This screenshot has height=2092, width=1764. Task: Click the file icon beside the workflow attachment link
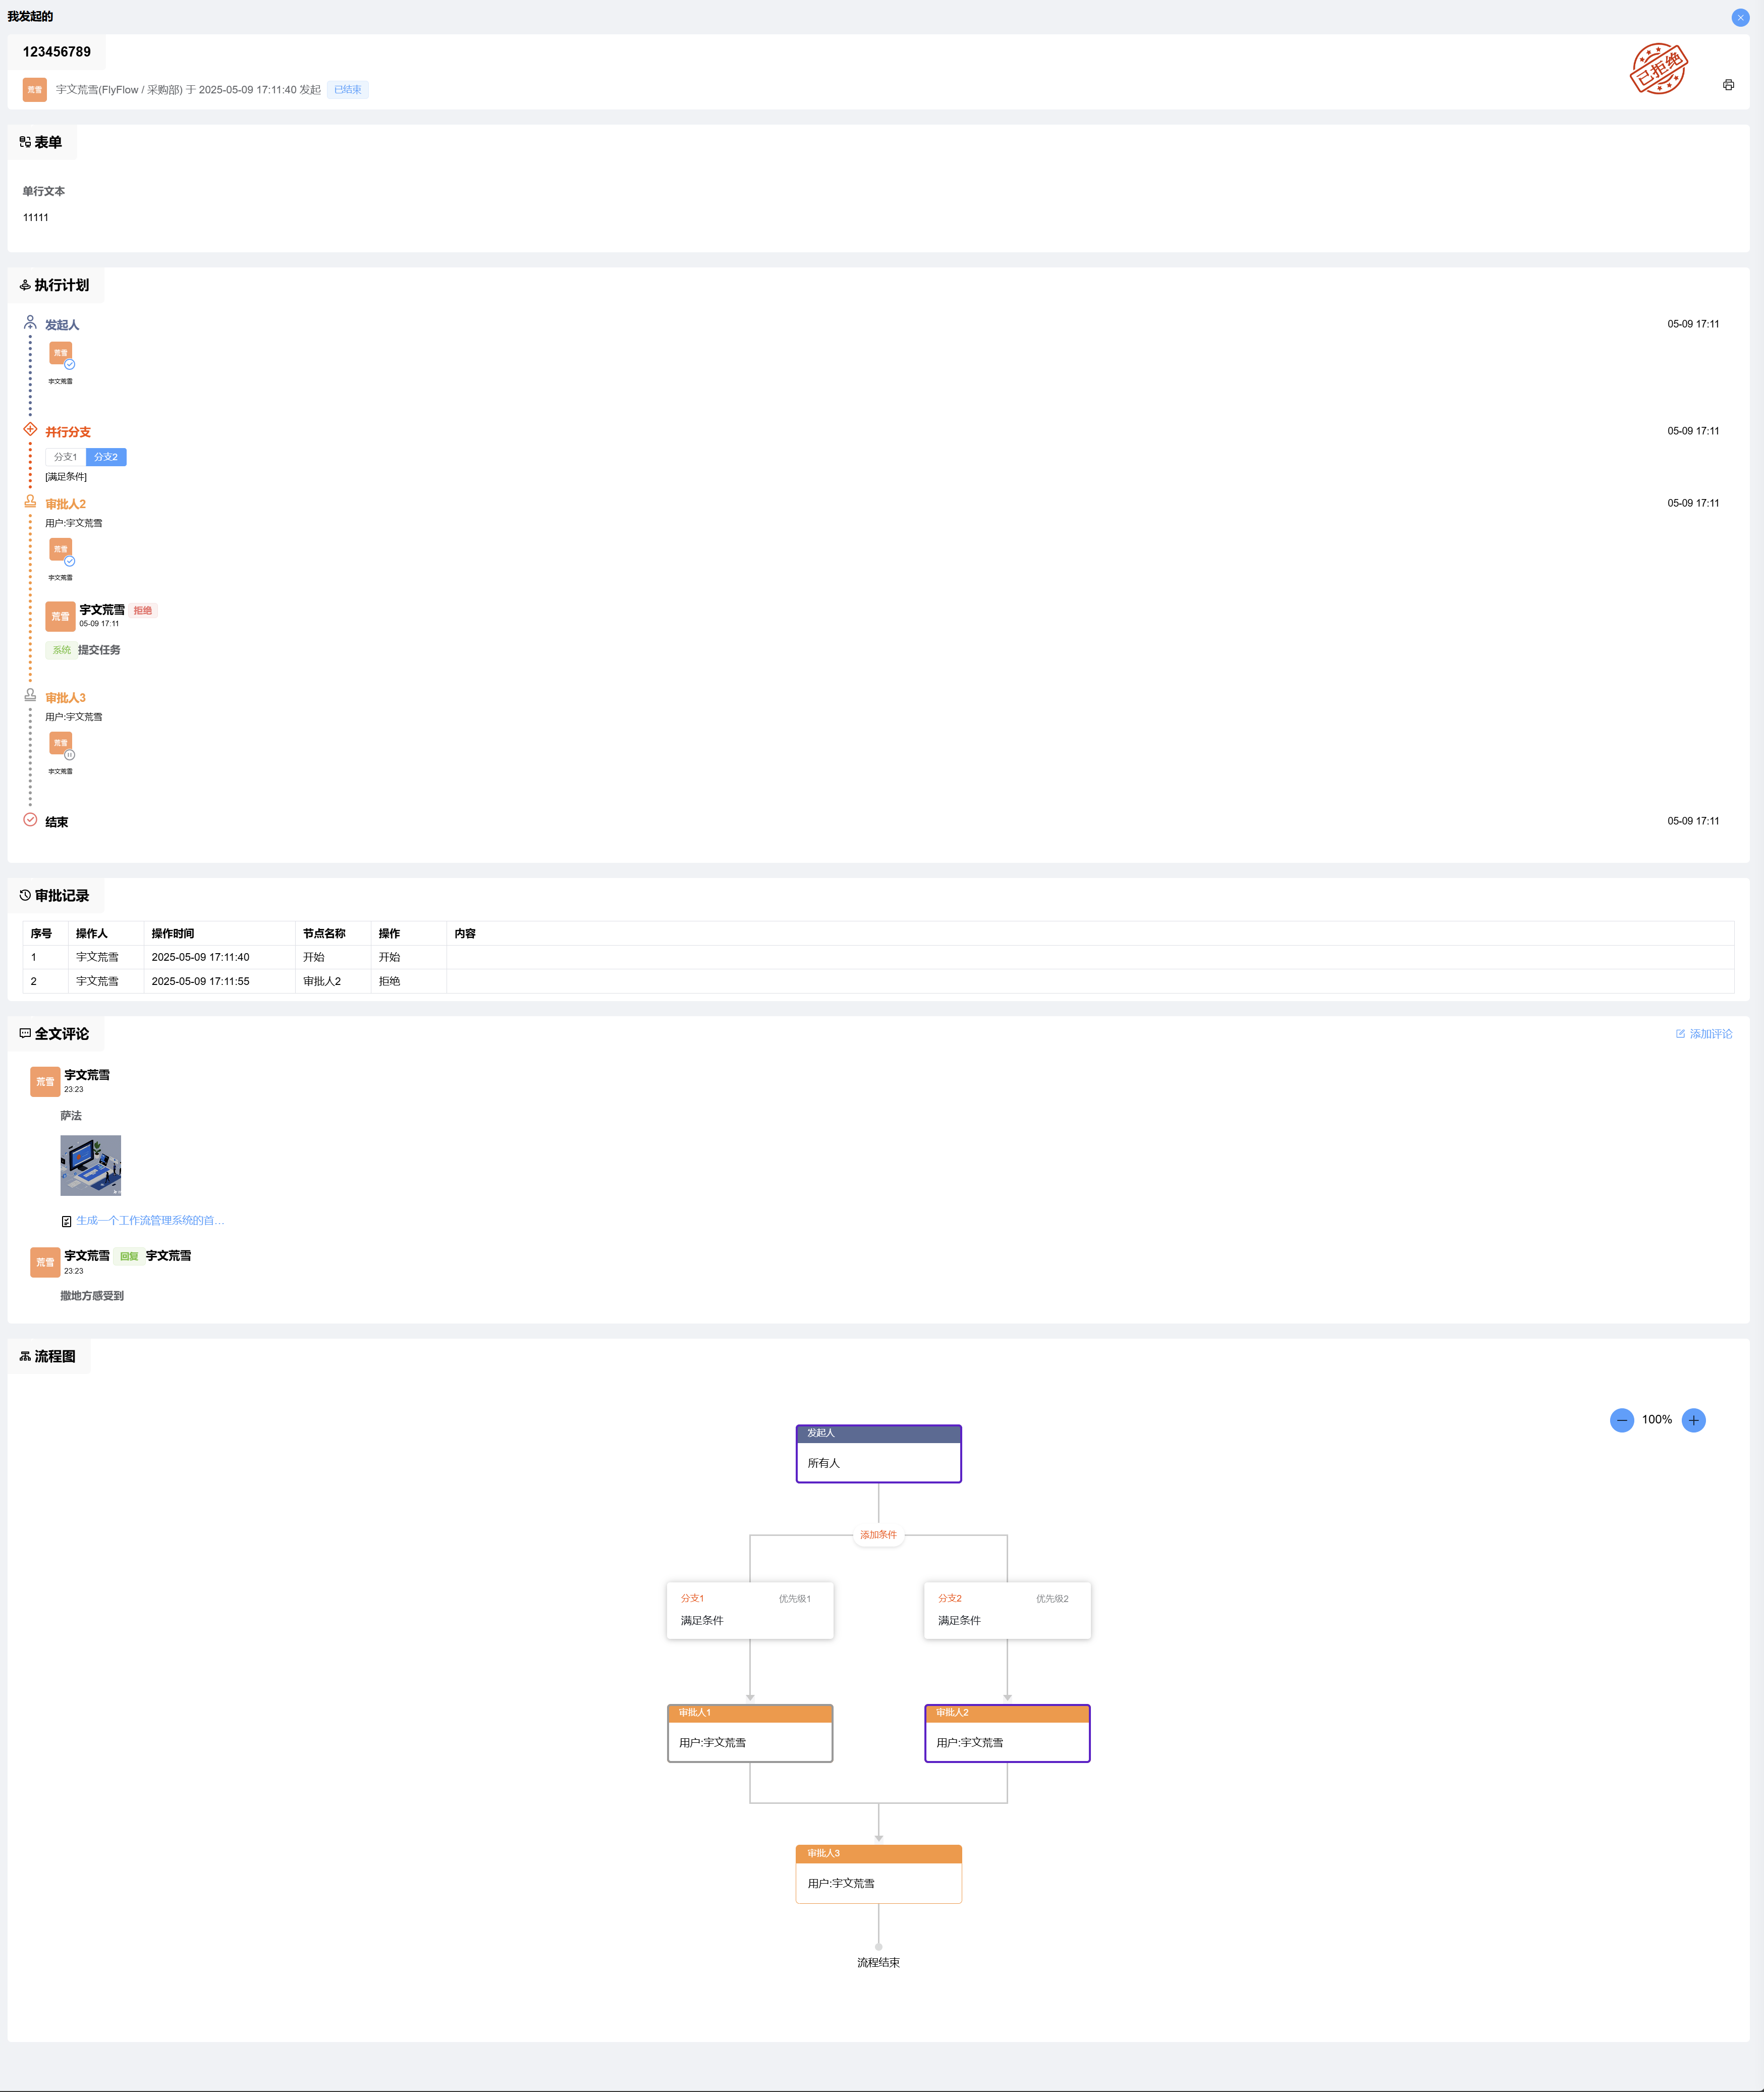67,1220
